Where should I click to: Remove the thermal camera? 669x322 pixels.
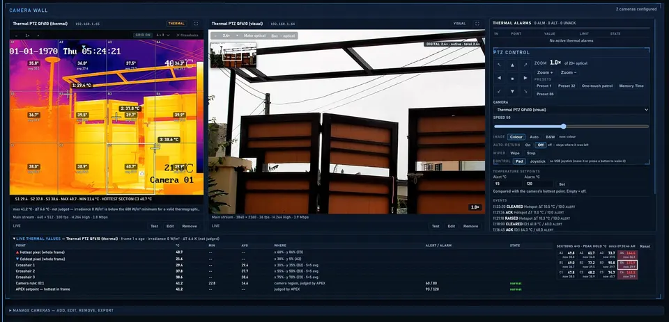(190, 226)
